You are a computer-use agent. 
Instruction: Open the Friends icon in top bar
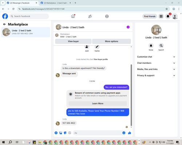click(90, 16)
